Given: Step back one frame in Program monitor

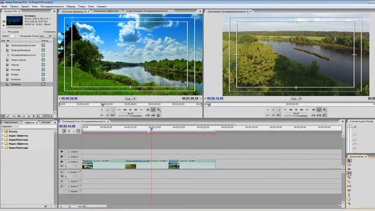Looking at the screenshot, I should click(291, 110).
